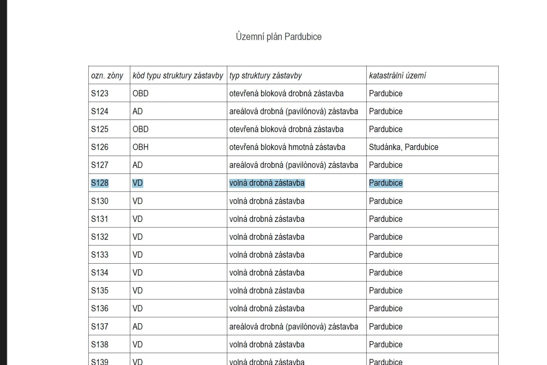Viewport: 547px width, 365px height.
Task: Click the title 'Územní plán Pardubice'
Action: click(x=279, y=37)
